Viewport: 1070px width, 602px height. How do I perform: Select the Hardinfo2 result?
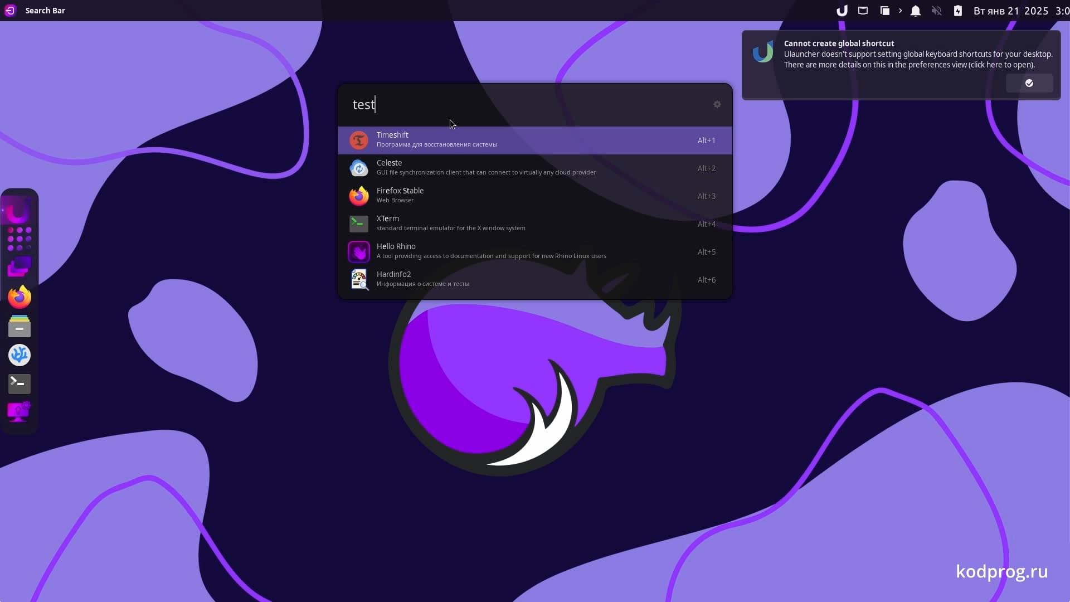535,280
